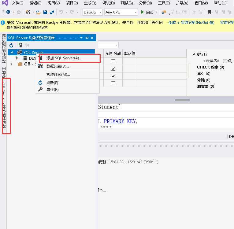The height and width of the screenshot is (229, 234).
Task: Click the disabled group toolbar icon in SQL panel
Action: [x=27, y=45]
